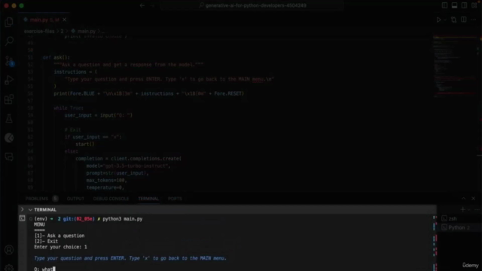Open the Manage gear icon
Screen dimensions: 482x271
click(9, 268)
